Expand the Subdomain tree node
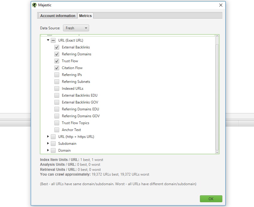 coord(48,143)
